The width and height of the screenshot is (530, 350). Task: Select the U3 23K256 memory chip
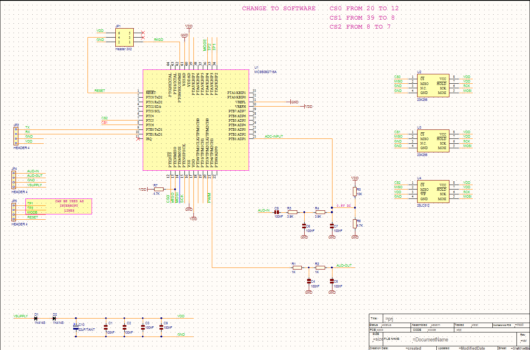[x=433, y=141]
